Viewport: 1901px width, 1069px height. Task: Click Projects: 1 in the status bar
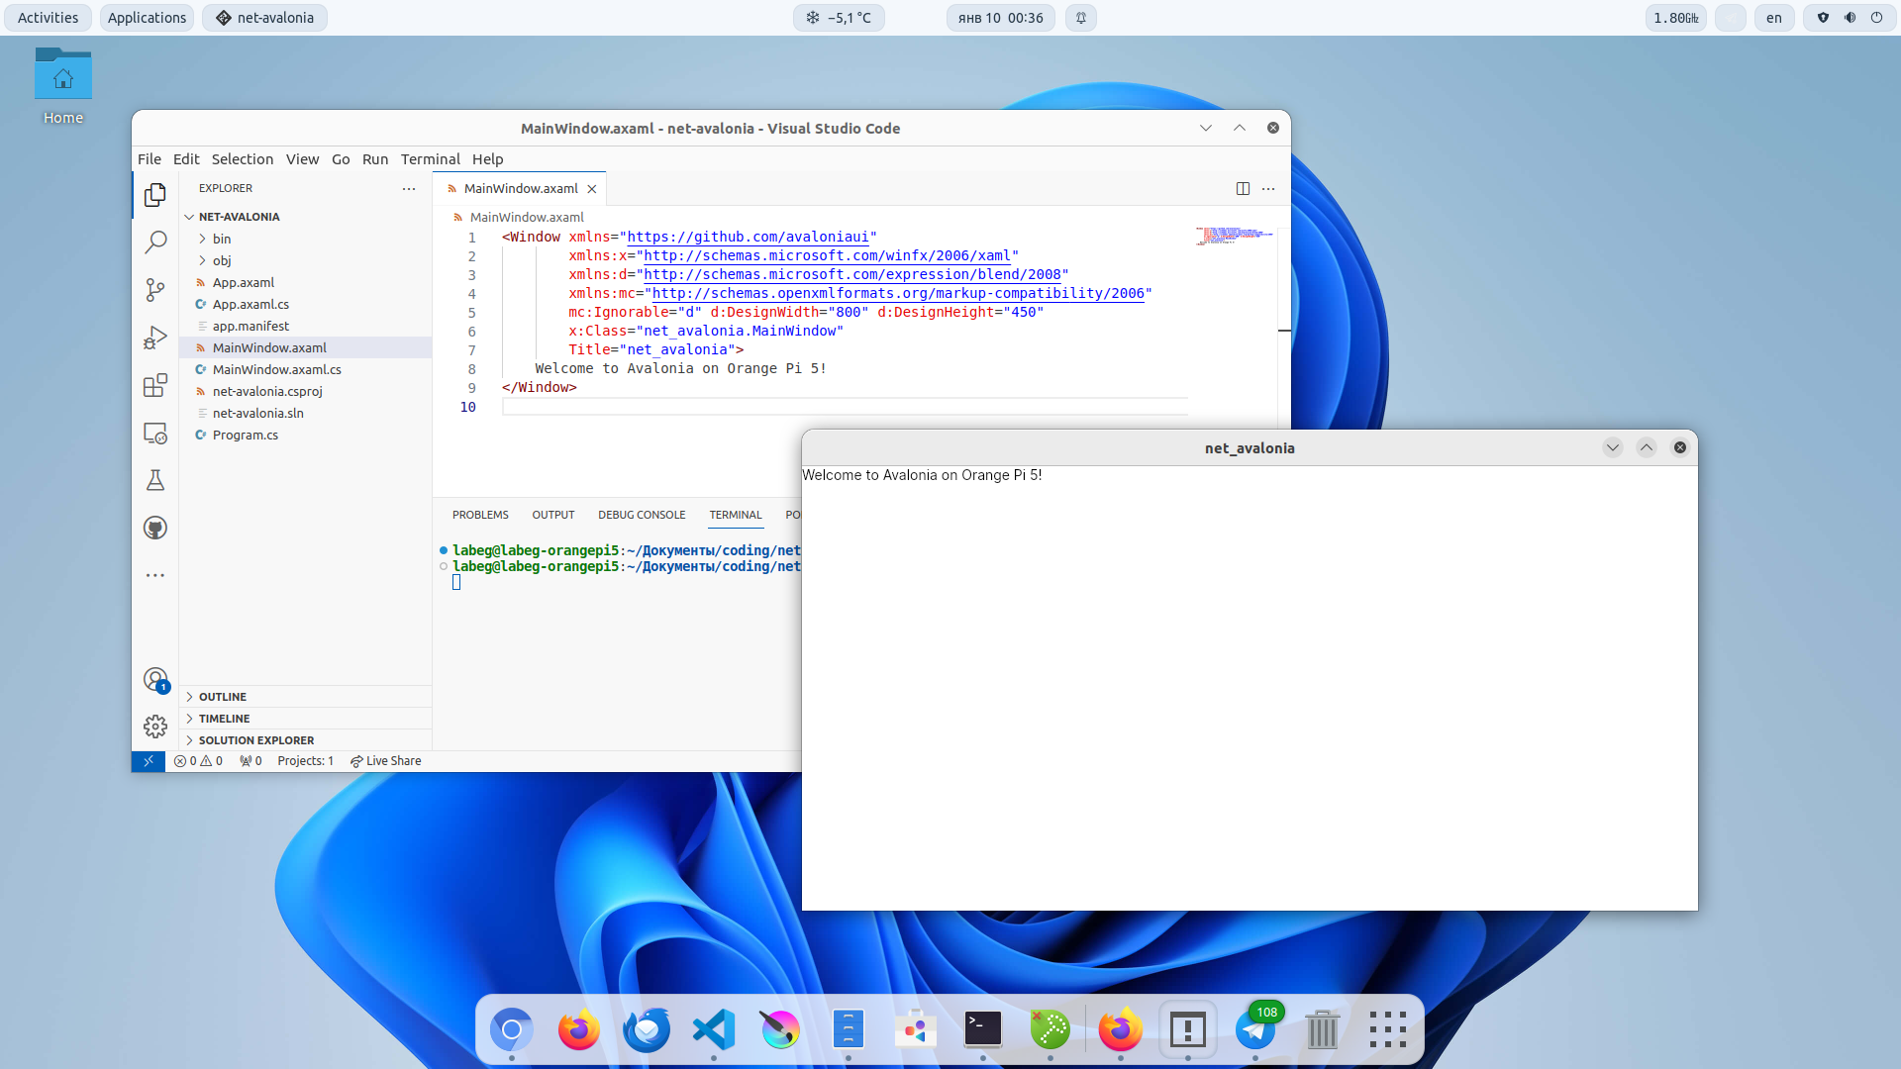[x=306, y=761]
